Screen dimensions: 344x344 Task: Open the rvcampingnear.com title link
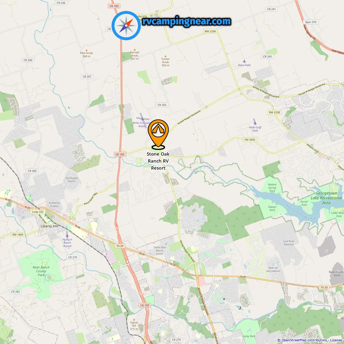[187, 21]
